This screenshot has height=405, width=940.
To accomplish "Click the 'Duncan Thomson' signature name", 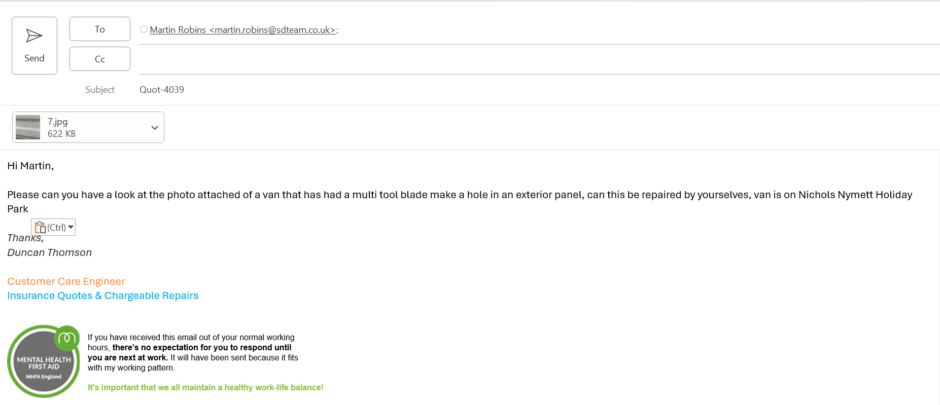I will 50,252.
